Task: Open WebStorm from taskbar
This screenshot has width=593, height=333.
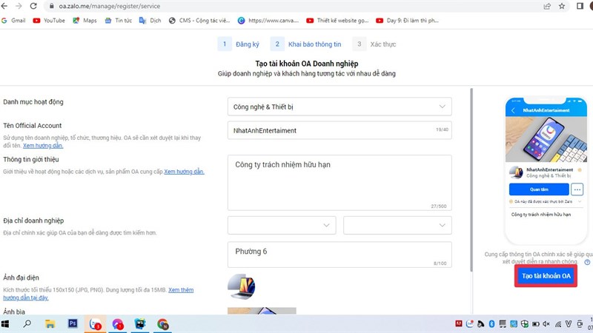Action: coord(140,324)
